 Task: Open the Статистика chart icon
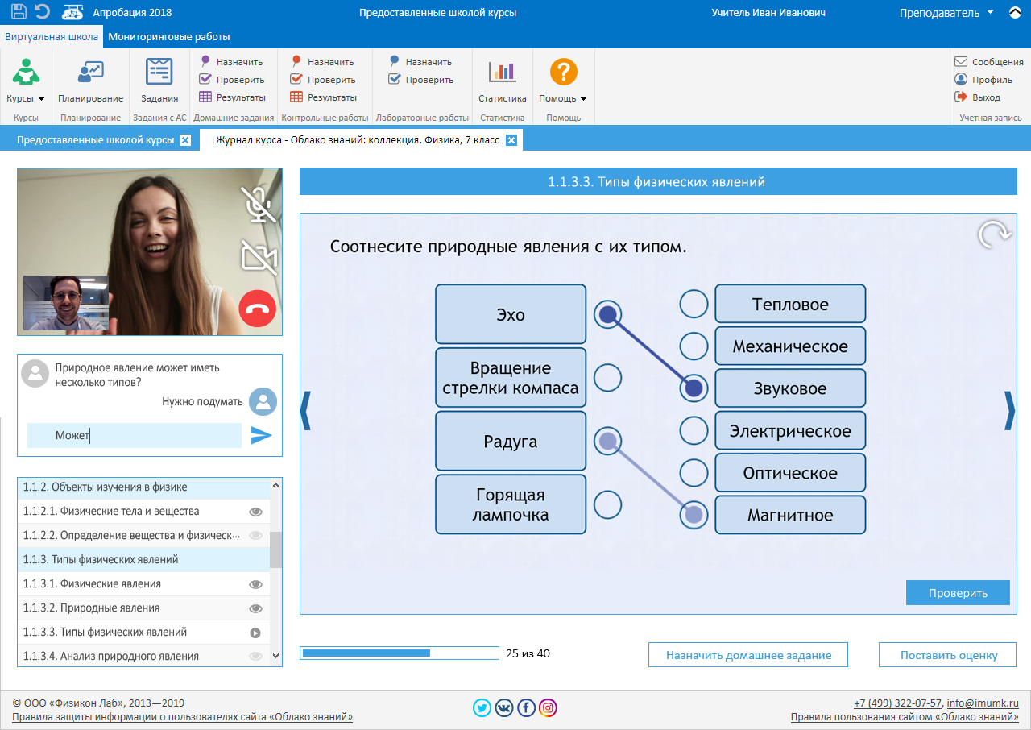click(x=503, y=72)
